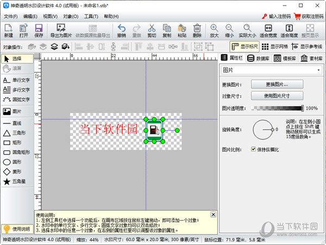Image resolution: width=326 pixels, height=245 pixels.
Task: Click the 适合宽度 (Fit width) icon
Action: (x=268, y=31)
